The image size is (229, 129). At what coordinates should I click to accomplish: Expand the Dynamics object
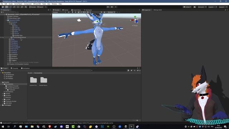pos(8,54)
